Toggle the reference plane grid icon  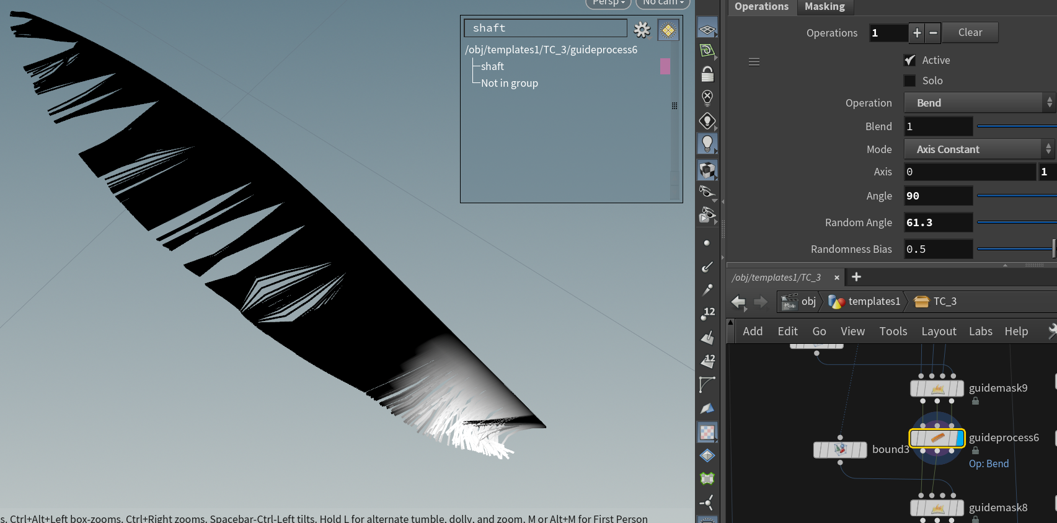[x=707, y=29]
